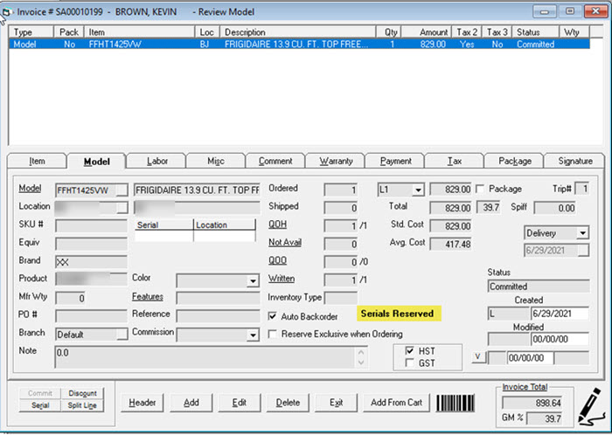
Task: Click the Amount column header
Action: pos(427,32)
